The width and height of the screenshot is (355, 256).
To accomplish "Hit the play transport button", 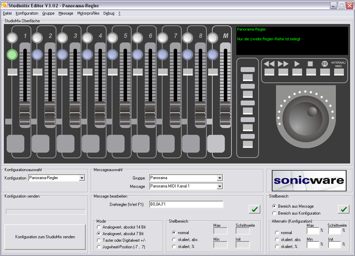I will [x=297, y=72].
